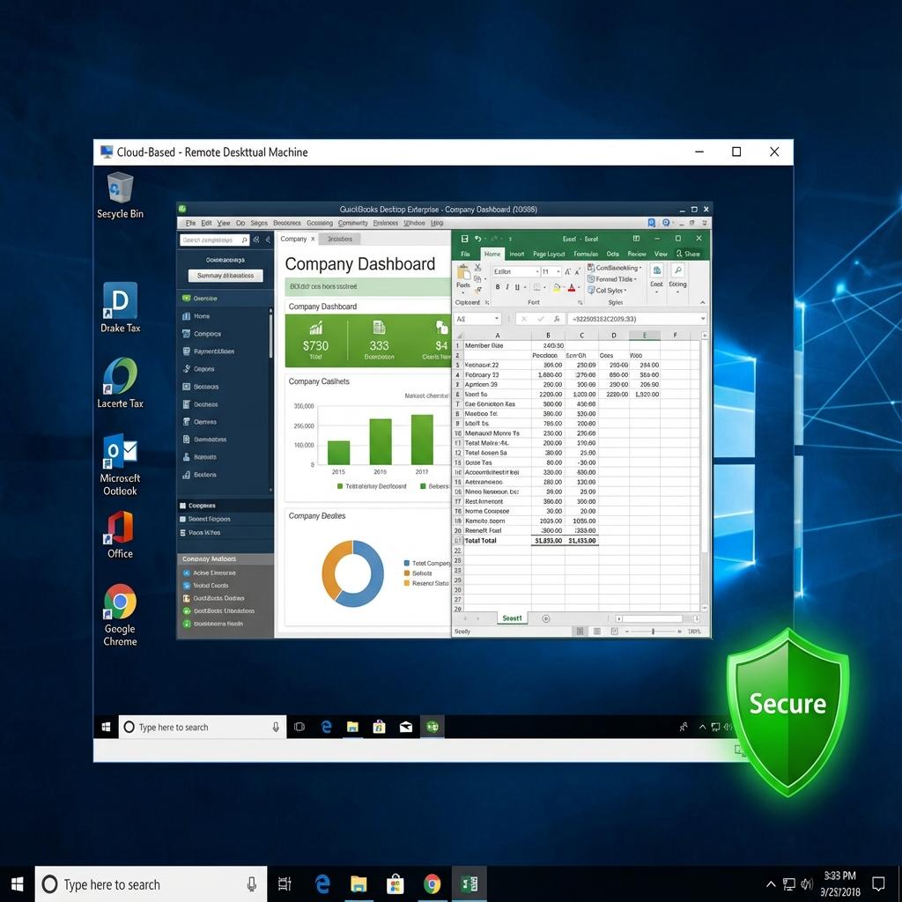Viewport: 902px width, 902px height.
Task: Open the Banking icon in the sidebar
Action: (187, 387)
